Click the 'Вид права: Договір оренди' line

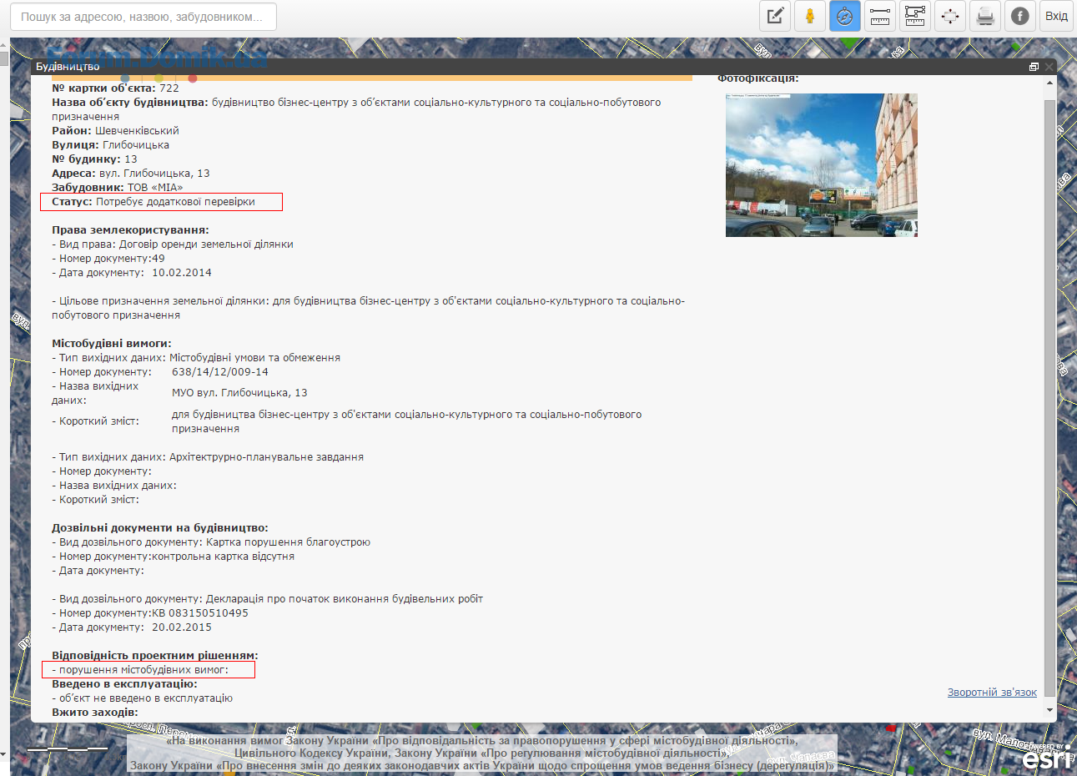173,244
